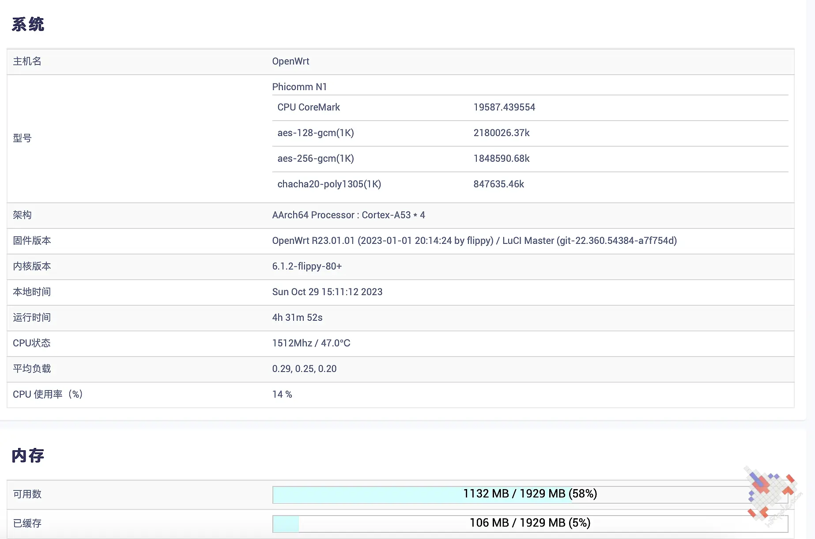The image size is (815, 539).
Task: Select the AArch64 Processor architecture value
Action: (348, 215)
